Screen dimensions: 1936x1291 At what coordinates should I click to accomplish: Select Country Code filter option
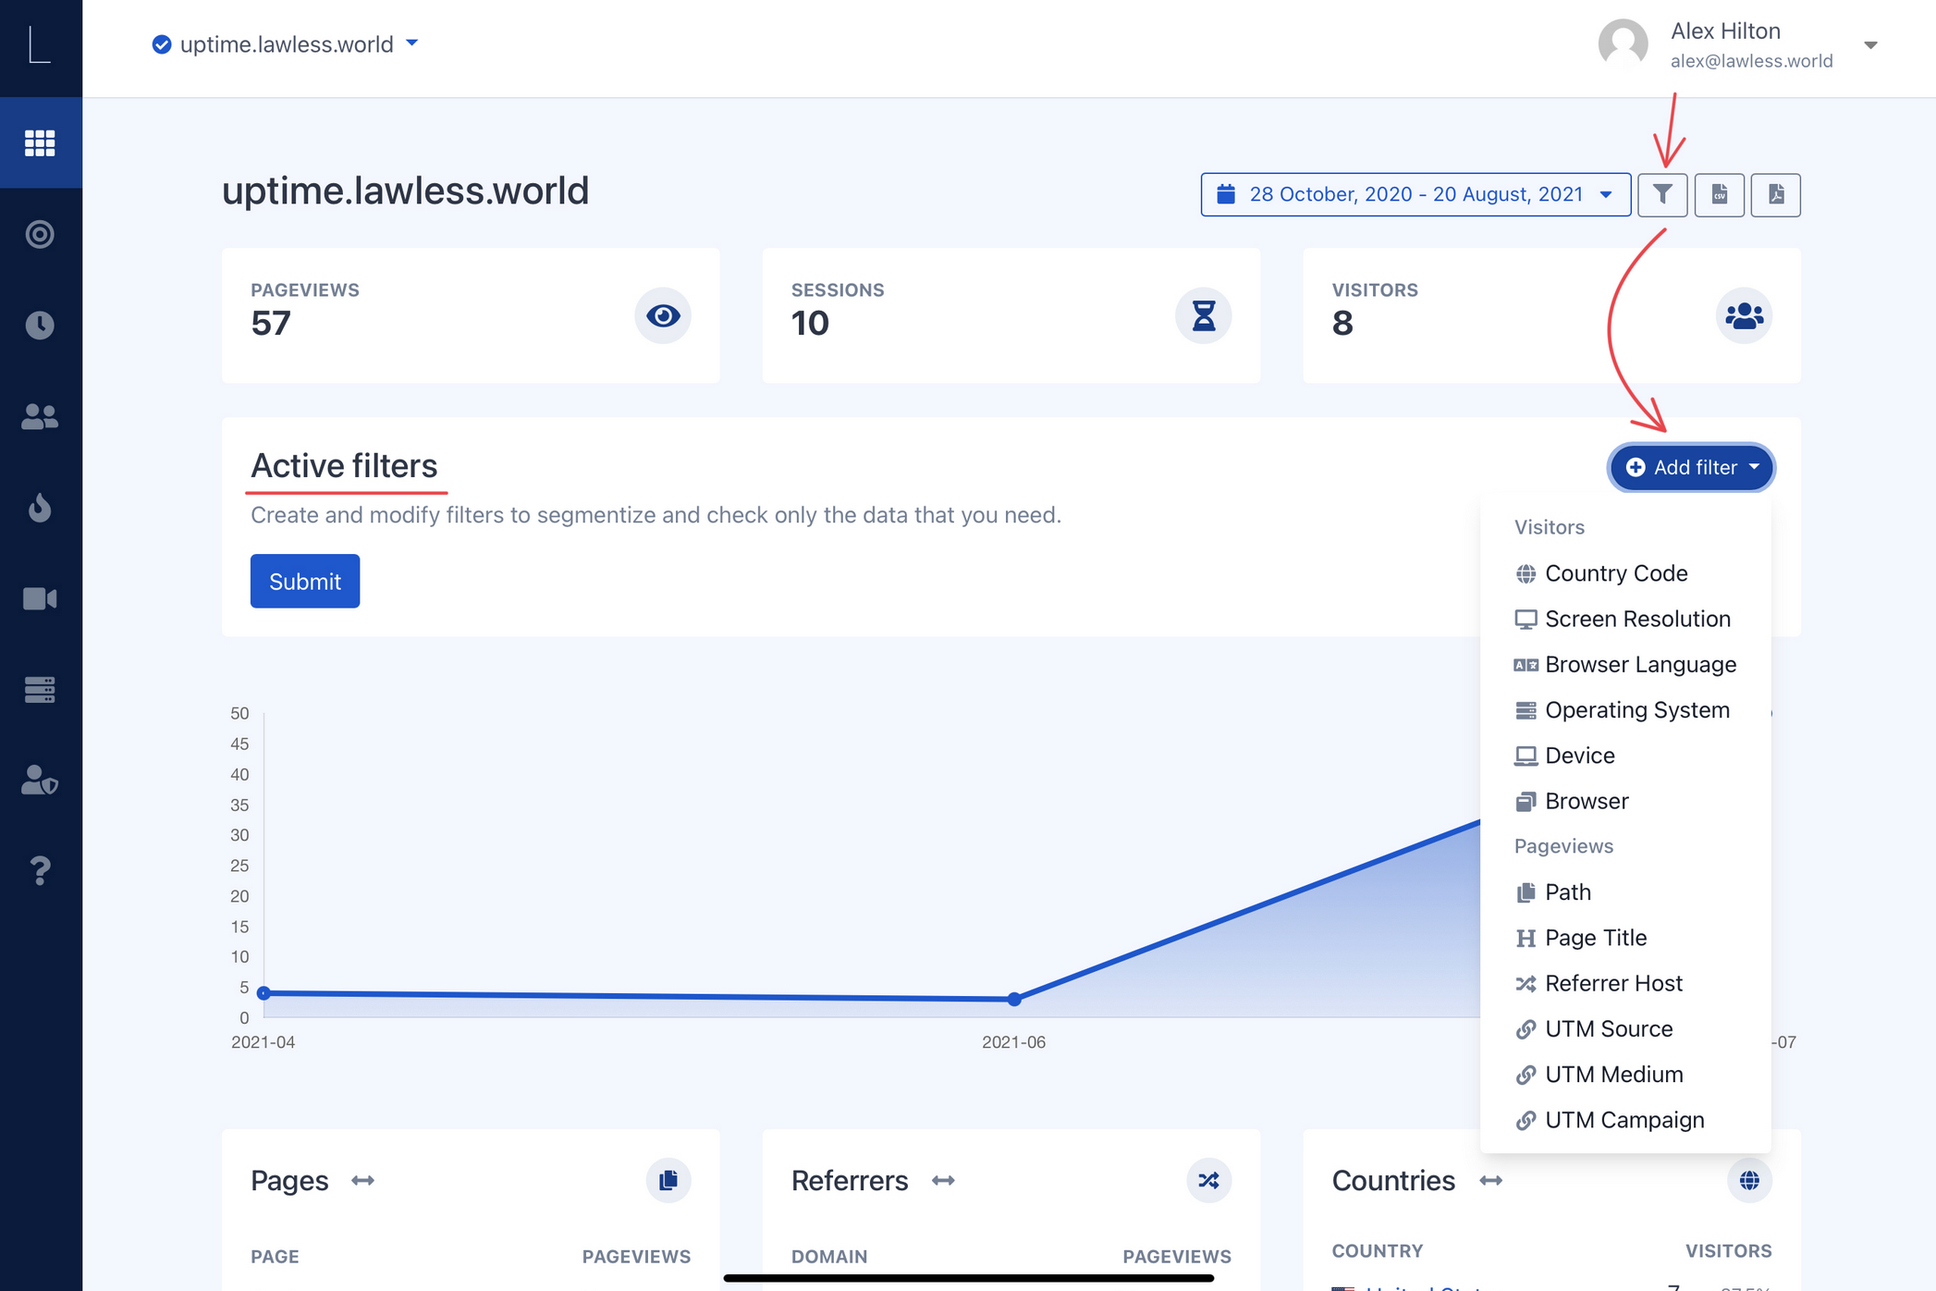[1615, 573]
